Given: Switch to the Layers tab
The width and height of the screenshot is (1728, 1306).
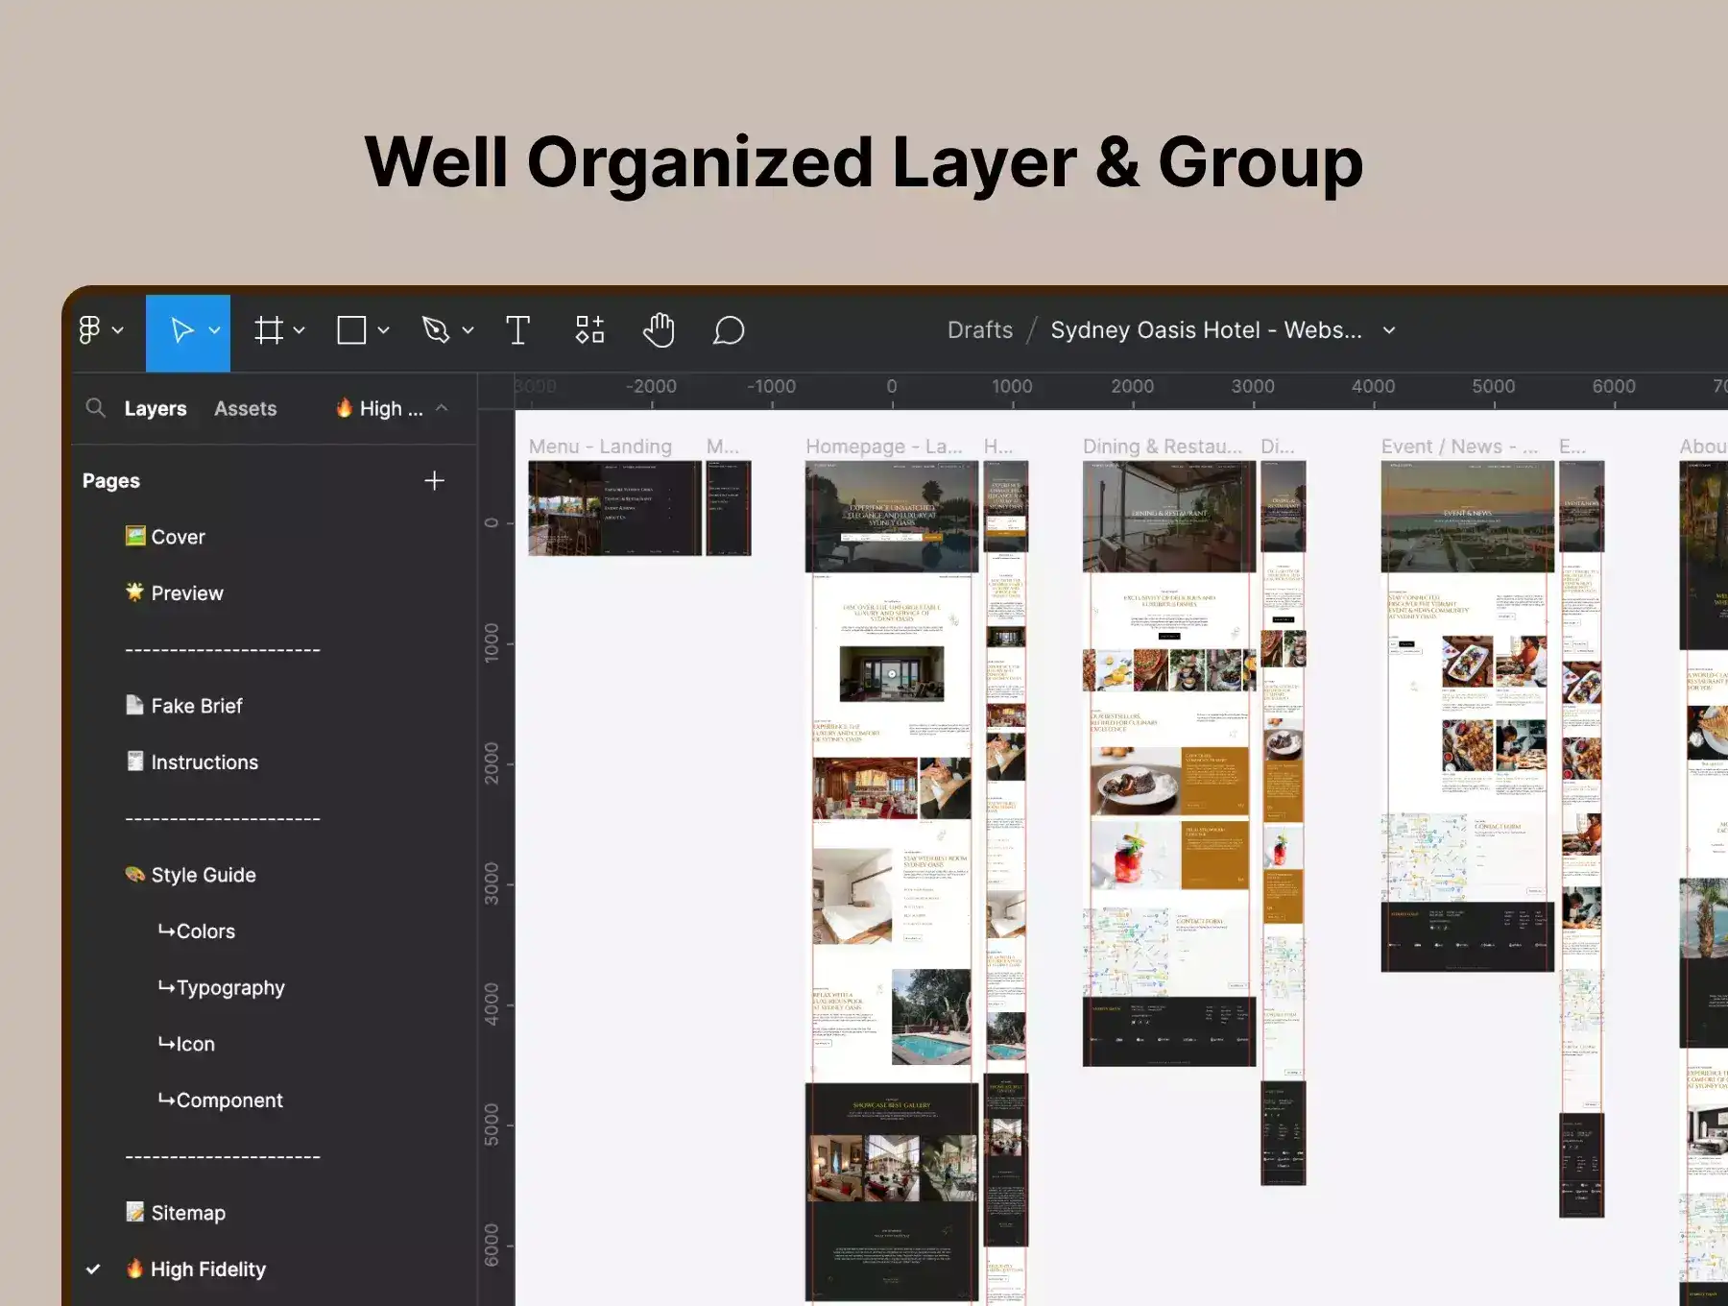Looking at the screenshot, I should tap(156, 408).
